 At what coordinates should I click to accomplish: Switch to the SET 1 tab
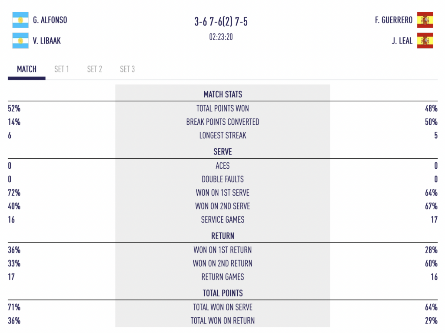[x=62, y=69]
